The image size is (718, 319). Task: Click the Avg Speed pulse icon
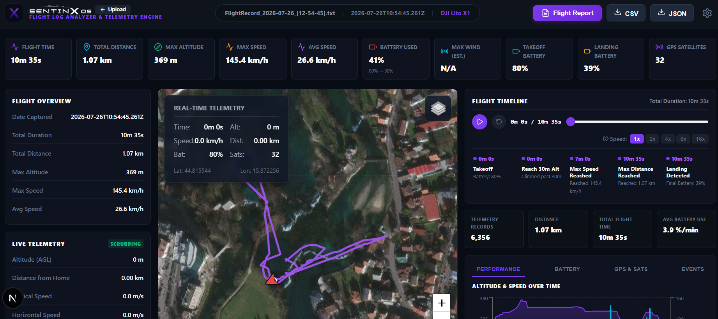tap(301, 47)
